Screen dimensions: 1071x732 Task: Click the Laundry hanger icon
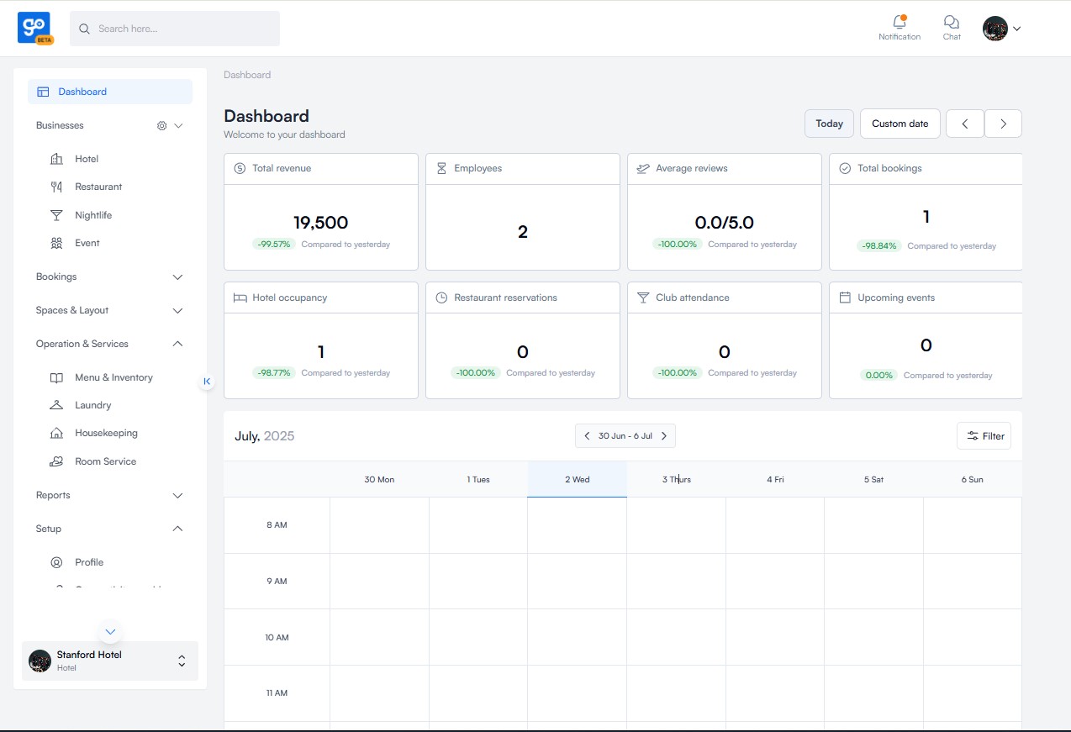click(x=56, y=405)
